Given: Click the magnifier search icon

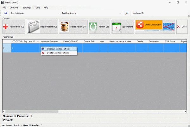Looking at the screenshot, I should [127, 13].
